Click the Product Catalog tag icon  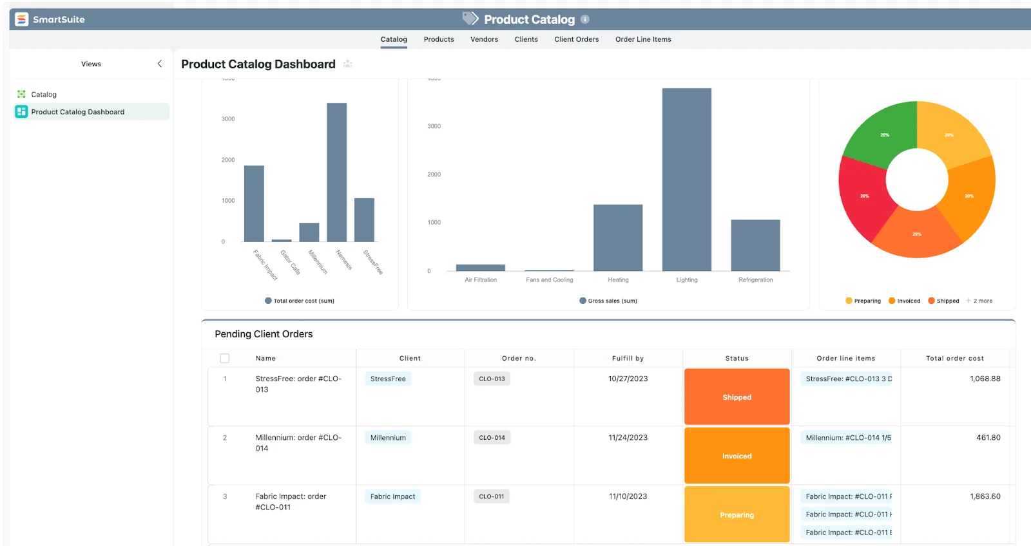470,19
